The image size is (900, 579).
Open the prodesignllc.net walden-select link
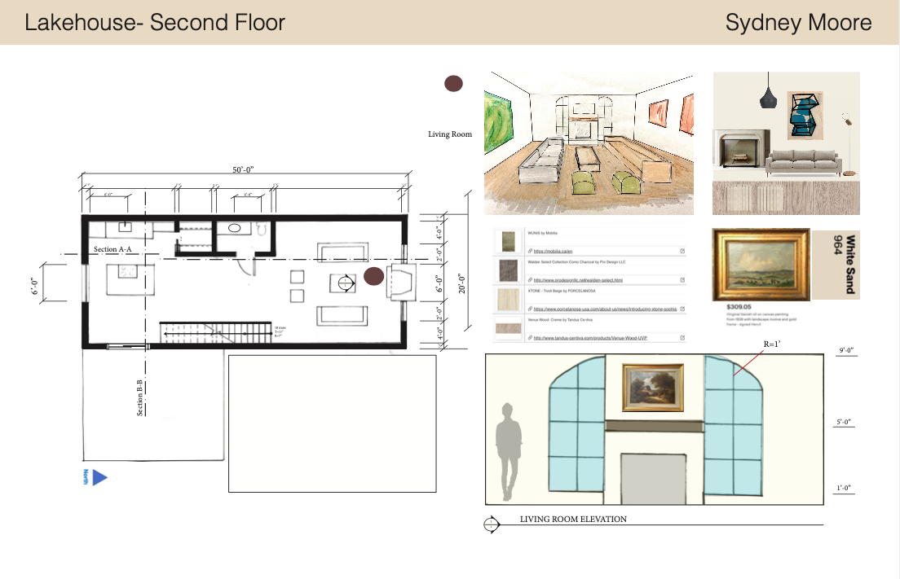point(578,280)
